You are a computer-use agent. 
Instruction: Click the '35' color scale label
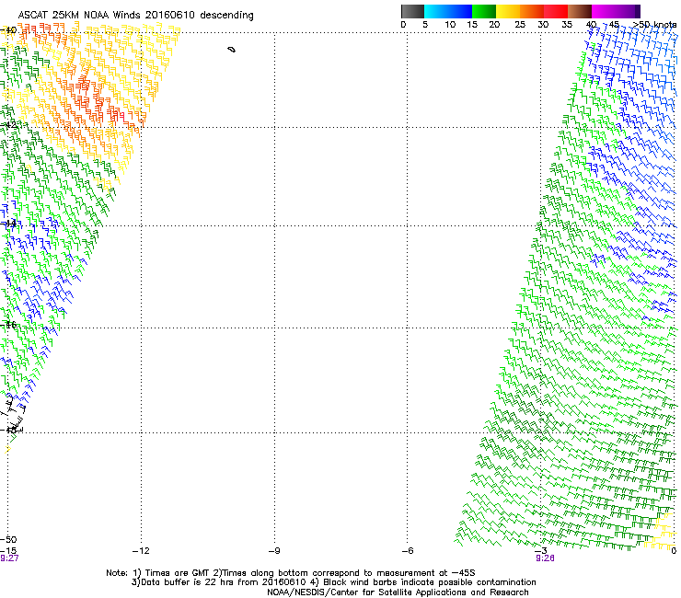point(567,25)
